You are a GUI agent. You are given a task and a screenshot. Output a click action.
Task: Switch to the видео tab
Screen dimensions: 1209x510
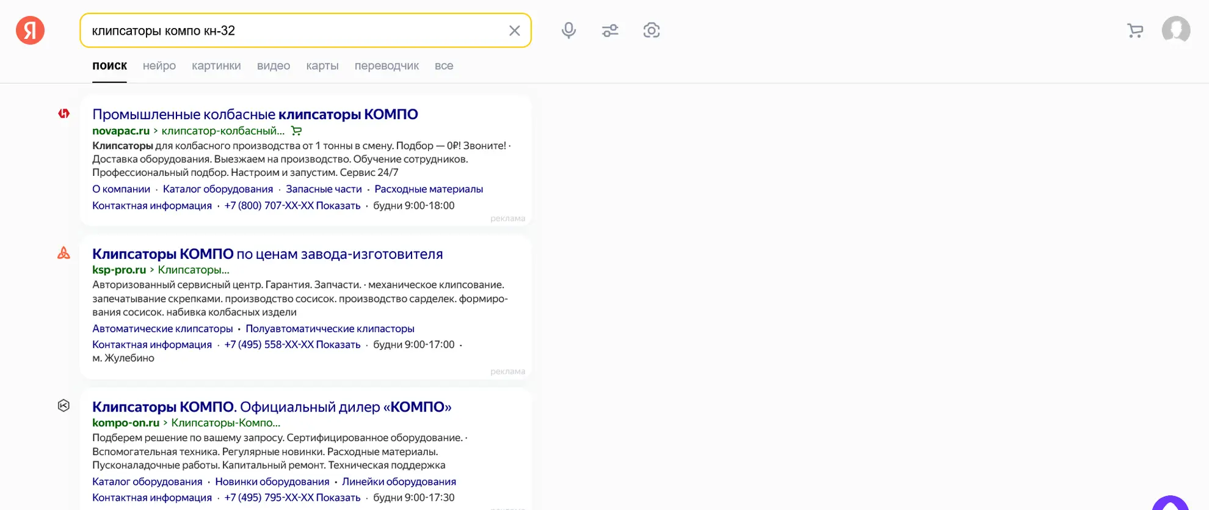coord(273,66)
